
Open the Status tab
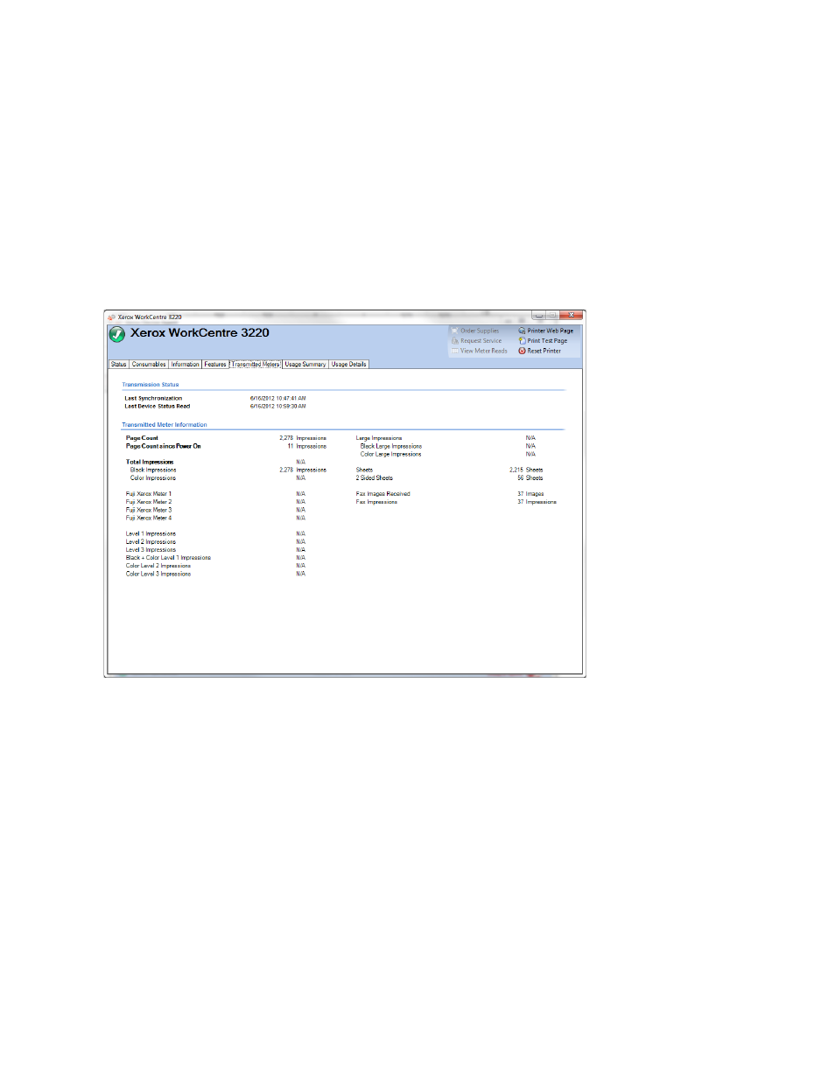coord(119,364)
